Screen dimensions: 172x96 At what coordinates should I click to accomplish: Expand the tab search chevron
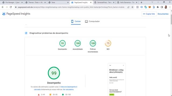152,2
